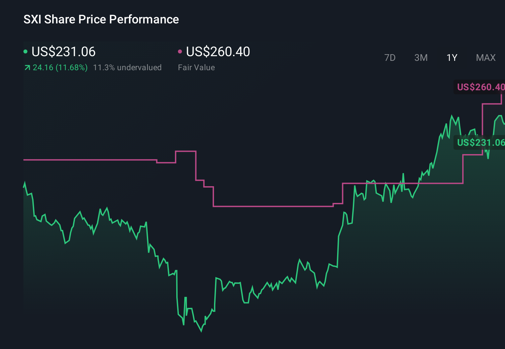The height and width of the screenshot is (349, 505).
Task: Select the US$260.40 price tag on chart
Action: coord(480,87)
